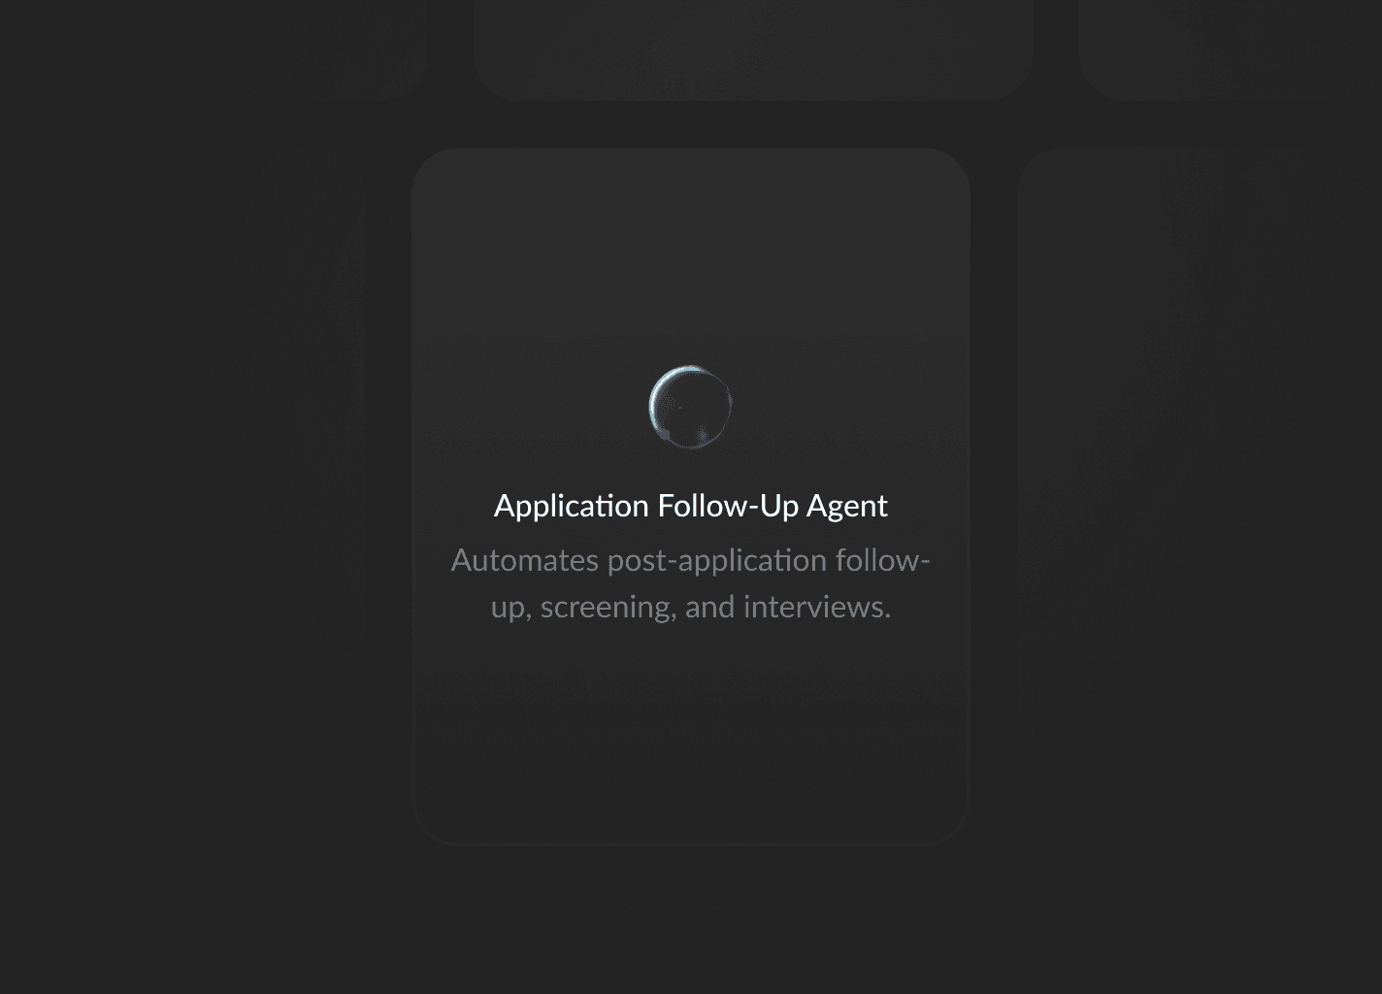Open the partially visible top-left card

214,50
